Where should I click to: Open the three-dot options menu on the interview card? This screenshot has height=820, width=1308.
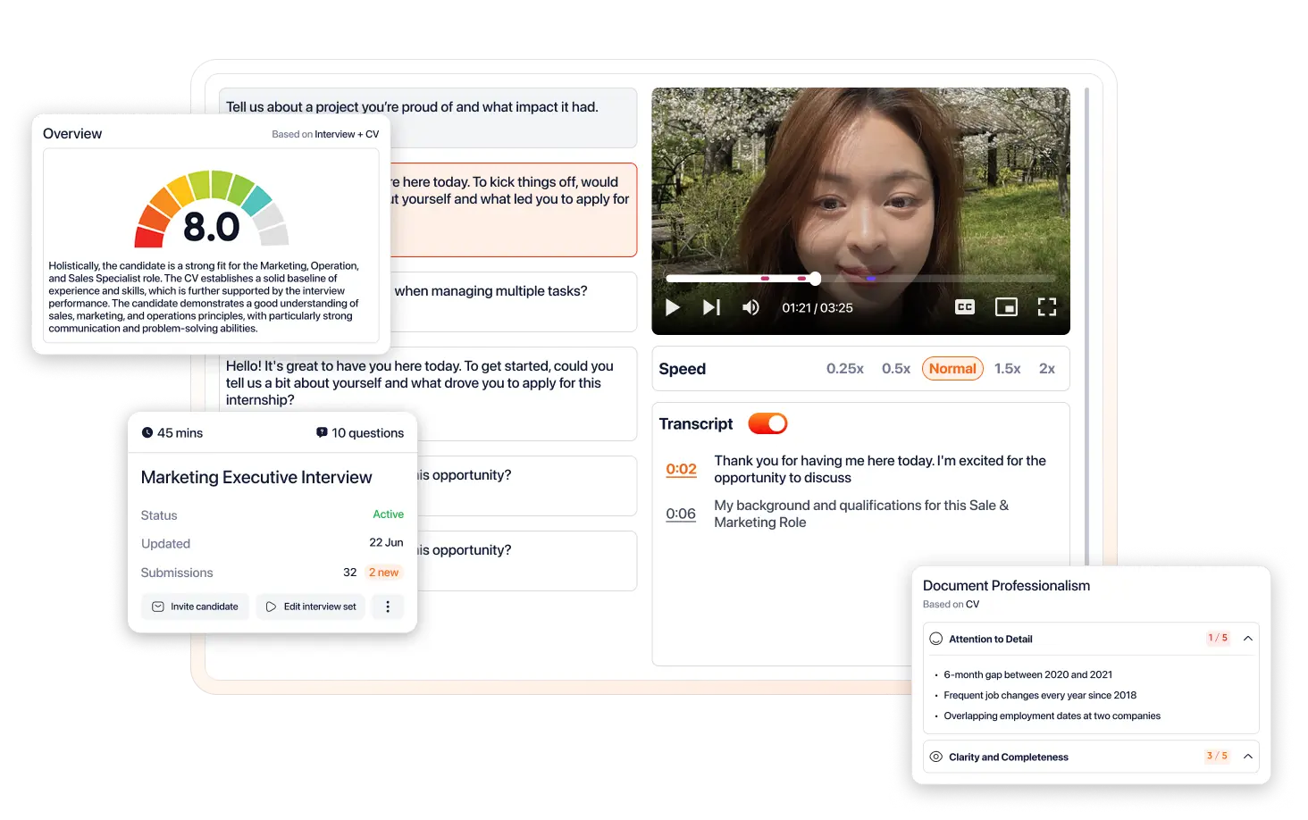tap(387, 607)
